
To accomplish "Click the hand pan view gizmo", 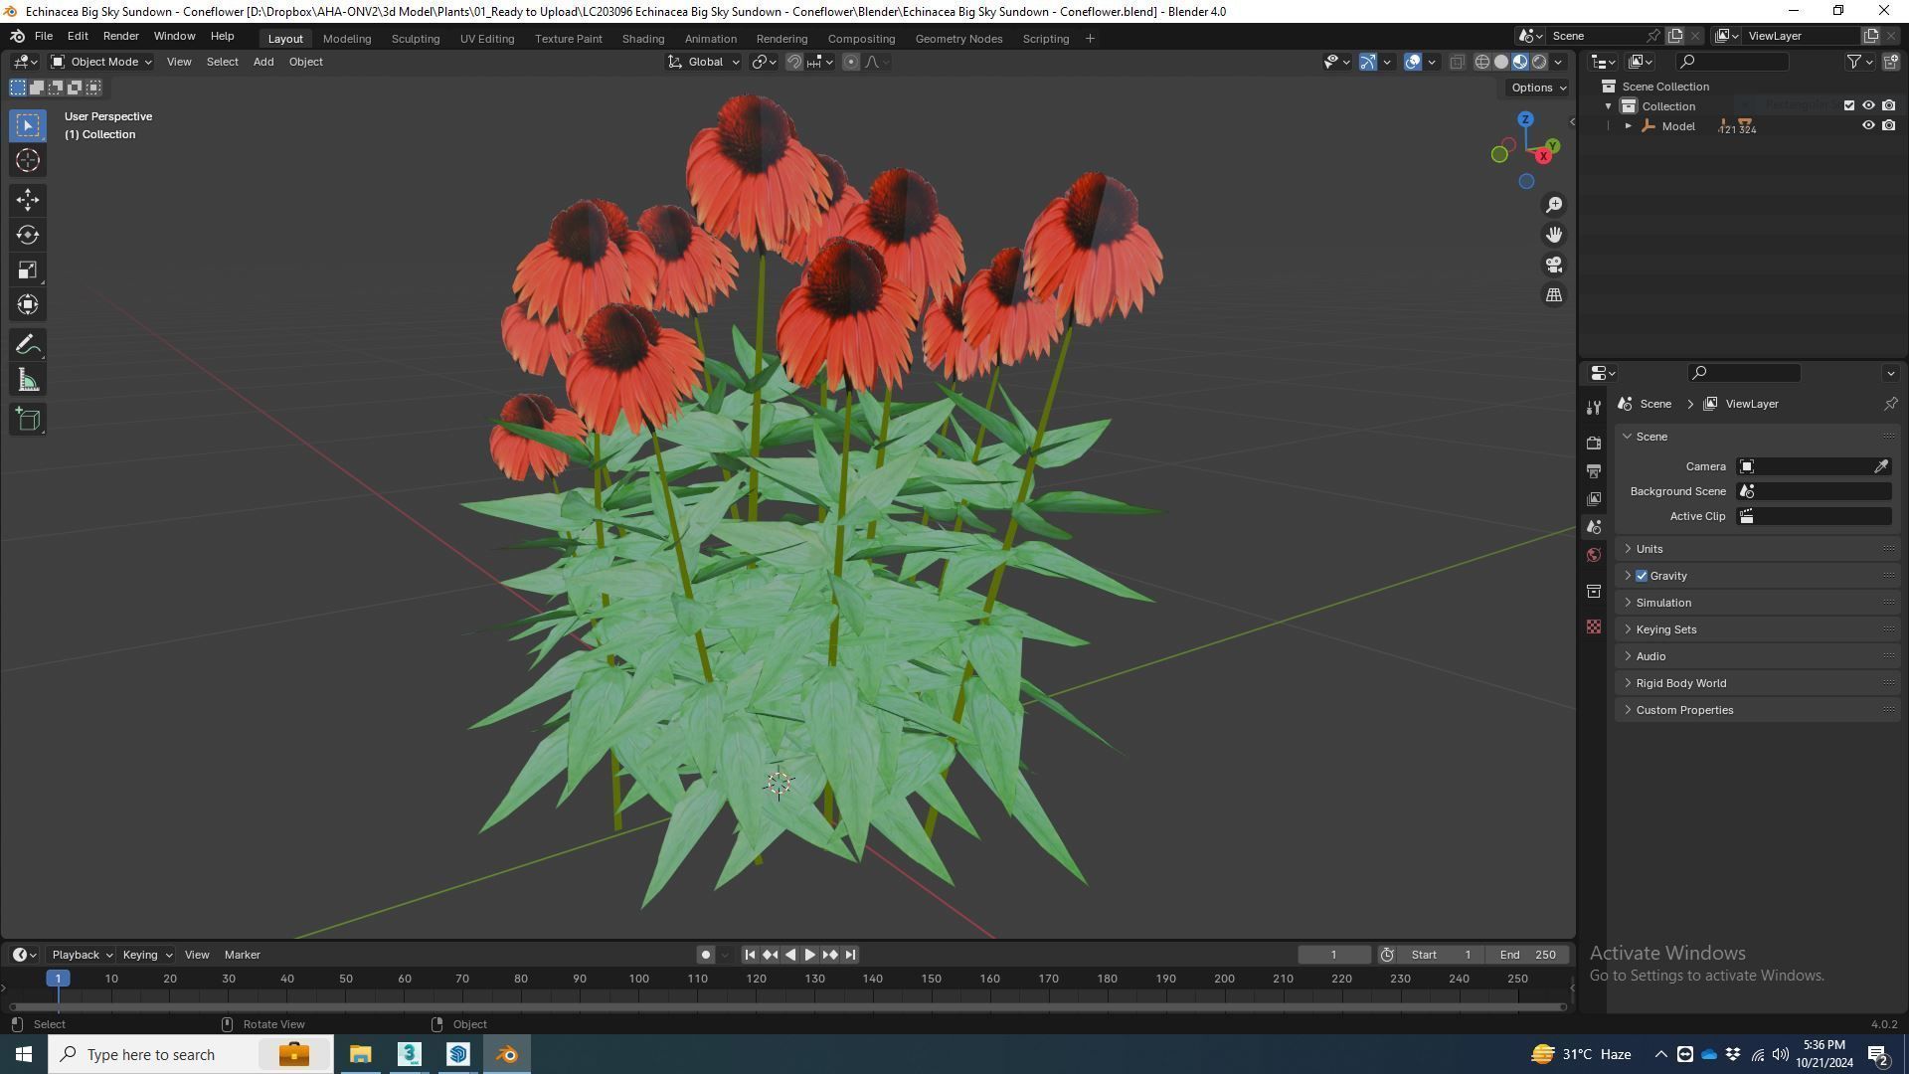I will coord(1554,235).
